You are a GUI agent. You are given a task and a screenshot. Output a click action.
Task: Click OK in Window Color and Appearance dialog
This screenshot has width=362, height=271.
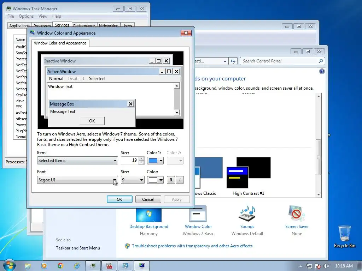[x=119, y=199]
